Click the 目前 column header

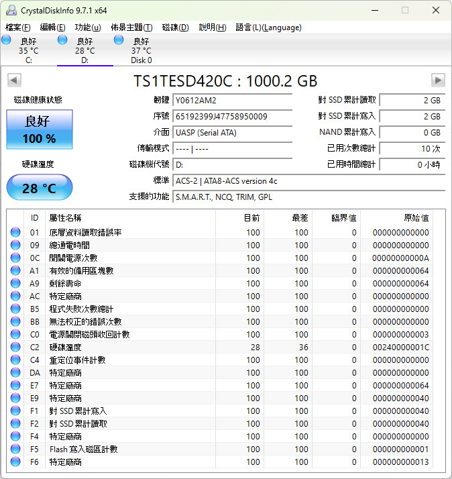point(239,218)
